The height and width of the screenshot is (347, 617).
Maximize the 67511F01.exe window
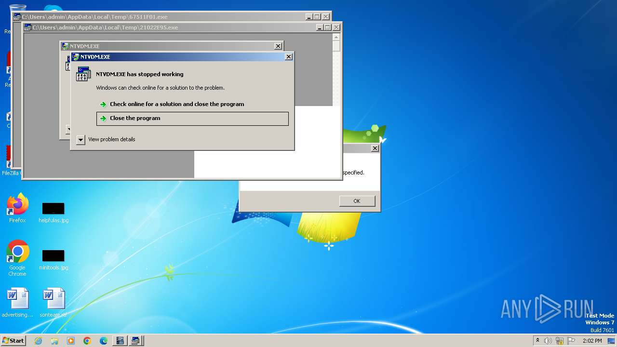click(x=317, y=17)
